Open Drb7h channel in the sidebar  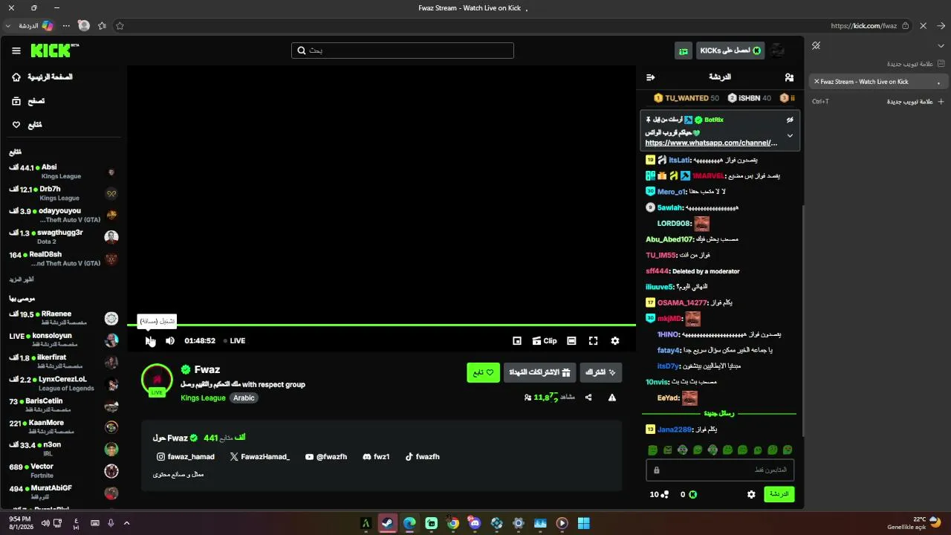(x=64, y=193)
